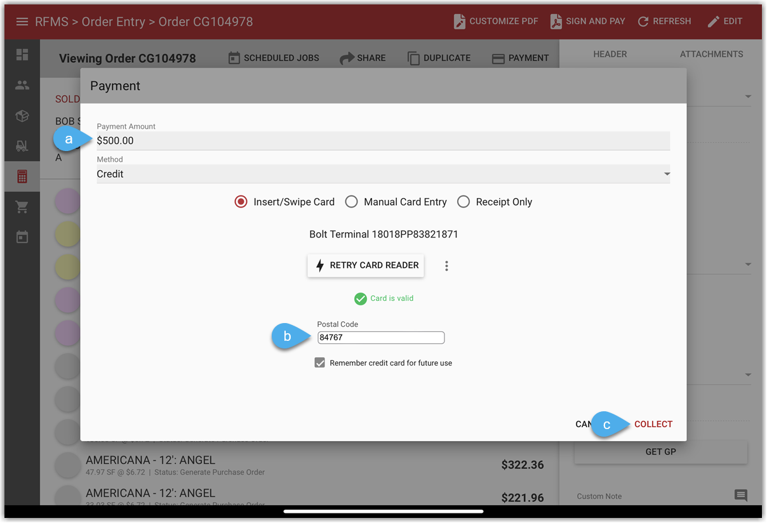Select Insert/Swipe Card option

284,202
